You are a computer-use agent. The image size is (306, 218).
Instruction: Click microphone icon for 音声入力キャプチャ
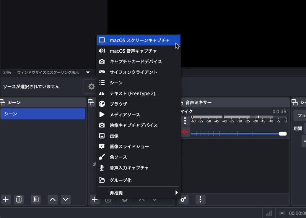click(x=102, y=168)
